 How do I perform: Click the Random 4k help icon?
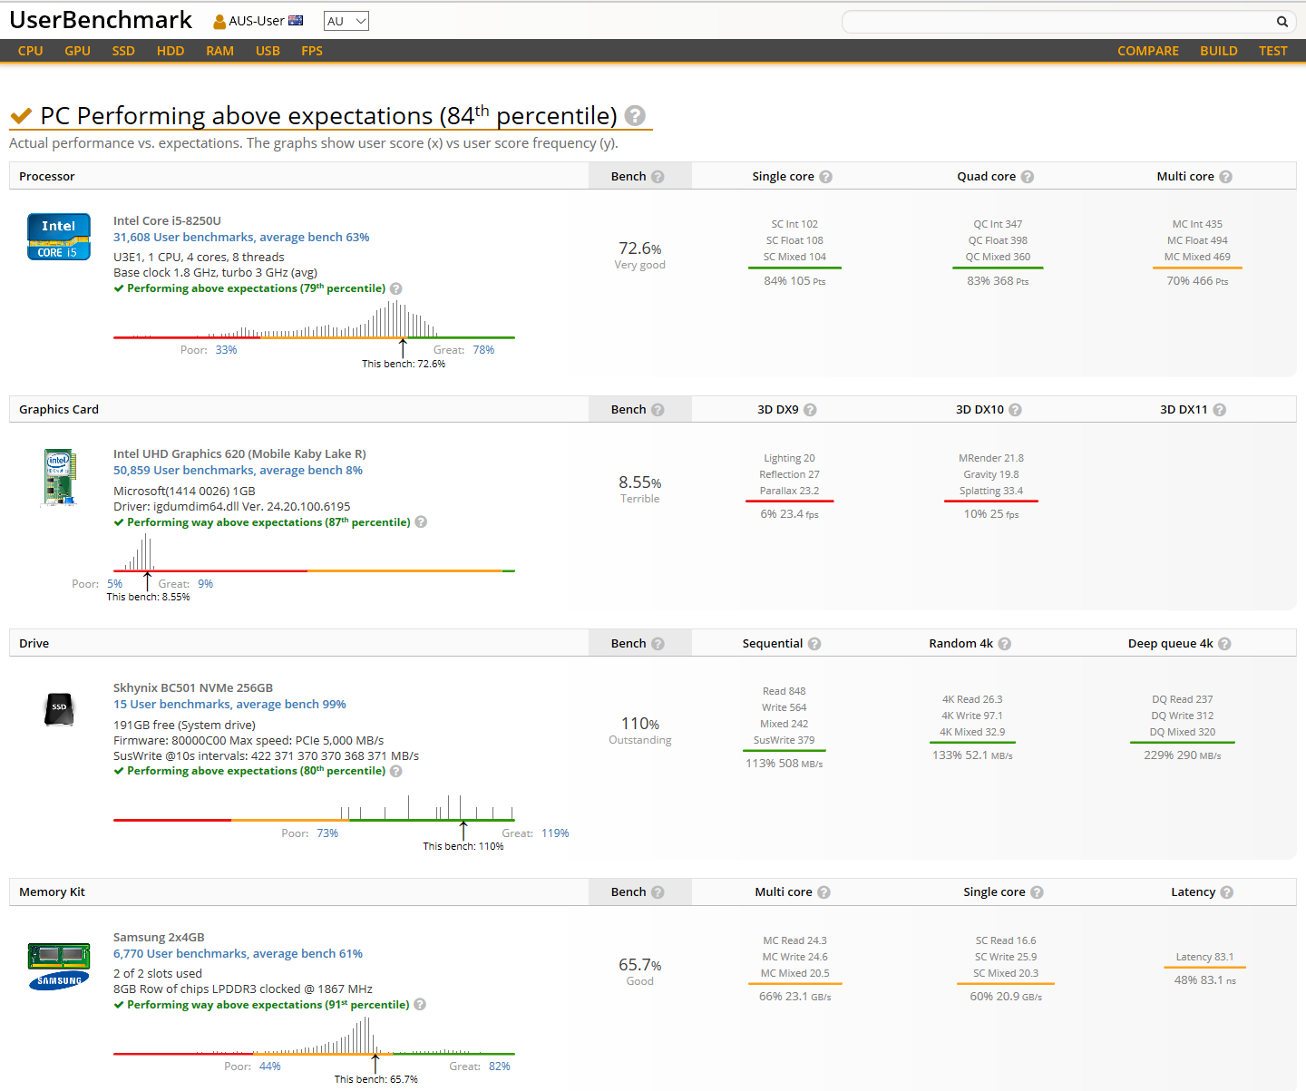1004,644
